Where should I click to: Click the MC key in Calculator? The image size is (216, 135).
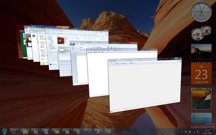(x=61, y=62)
